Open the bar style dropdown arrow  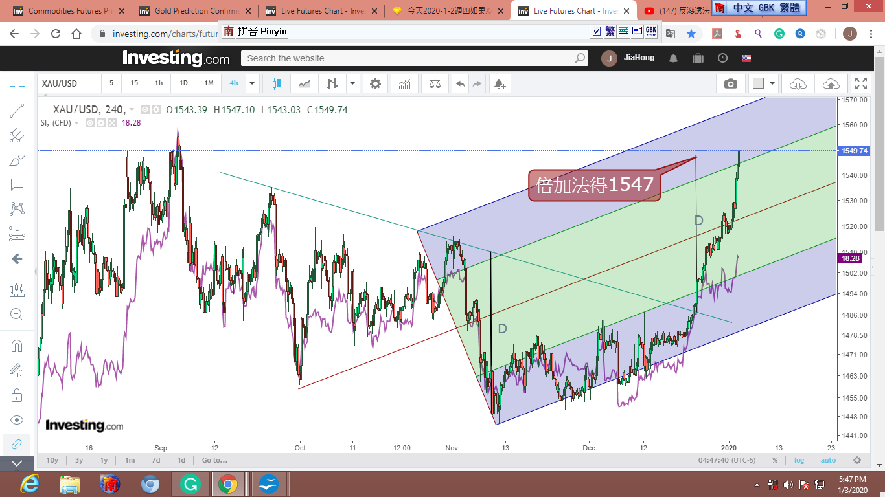(352, 83)
